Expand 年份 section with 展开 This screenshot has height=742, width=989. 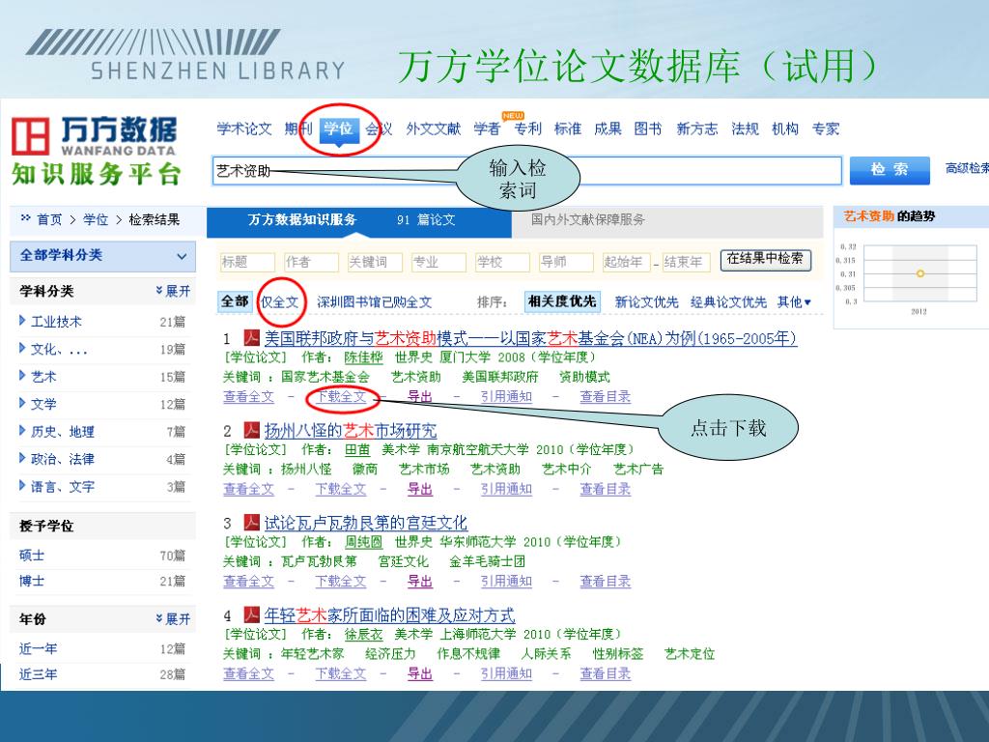click(173, 619)
